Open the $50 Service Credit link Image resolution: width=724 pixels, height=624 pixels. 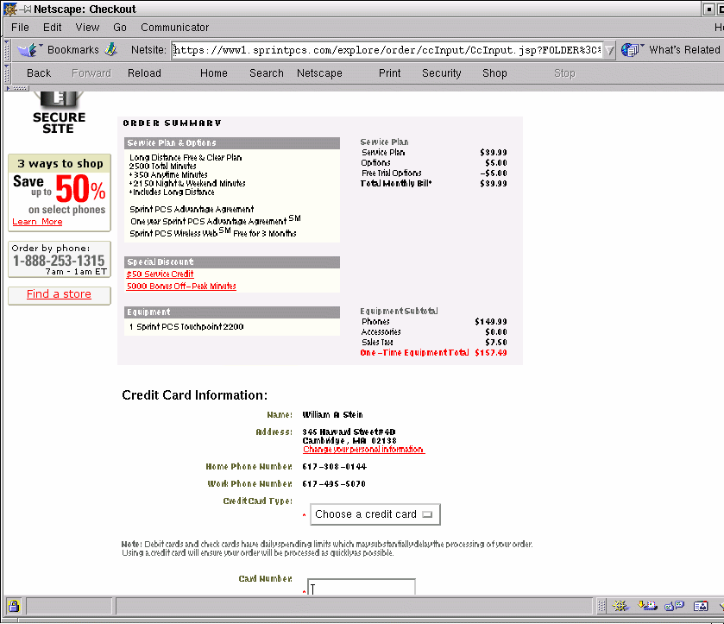click(x=160, y=274)
